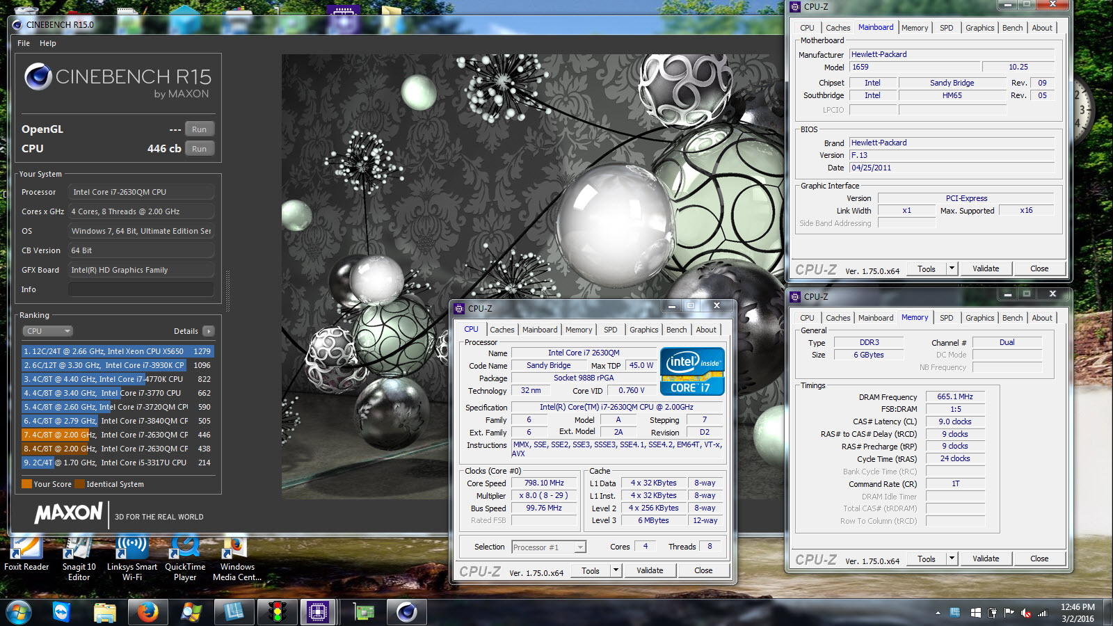This screenshot has height=626, width=1113.
Task: Click the Intel Core i7 logo badge
Action: click(692, 371)
